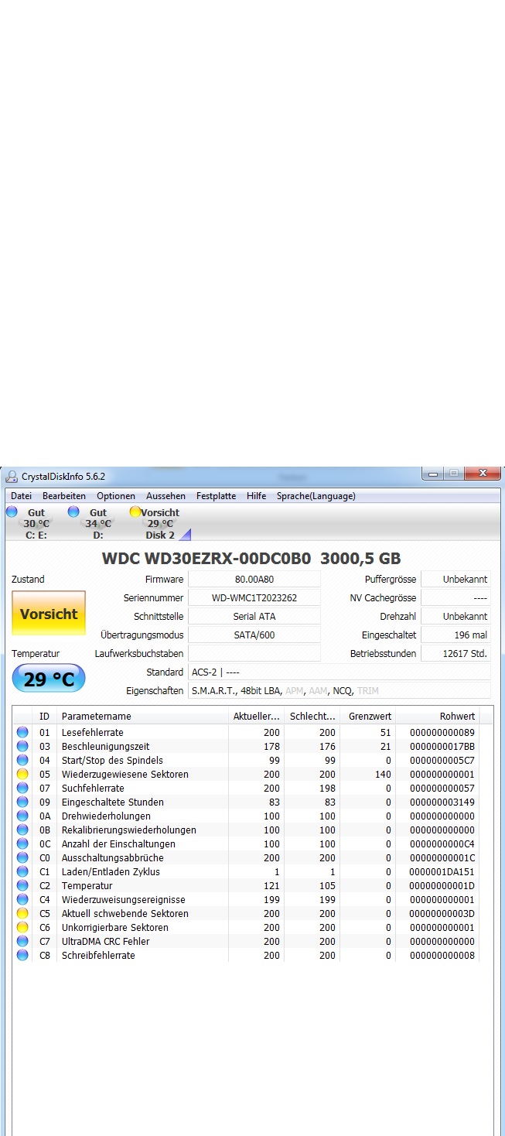505x1136 pixels.
Task: Select the Schreibfehlerrate row text
Action: click(x=98, y=955)
